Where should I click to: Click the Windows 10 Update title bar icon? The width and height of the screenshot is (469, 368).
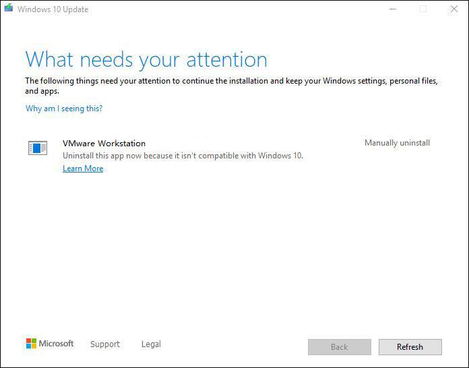coord(9,9)
